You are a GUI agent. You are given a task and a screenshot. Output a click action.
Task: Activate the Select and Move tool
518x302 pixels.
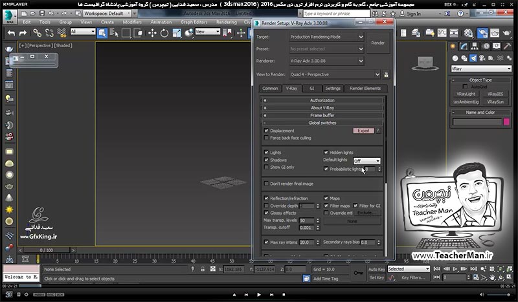point(152,33)
